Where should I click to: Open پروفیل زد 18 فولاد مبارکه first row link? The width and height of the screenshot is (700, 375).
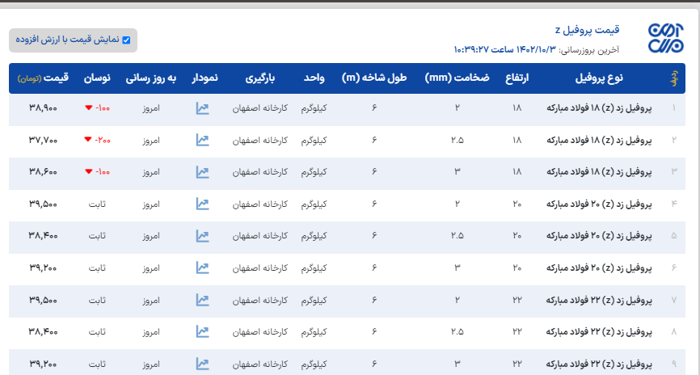point(598,108)
